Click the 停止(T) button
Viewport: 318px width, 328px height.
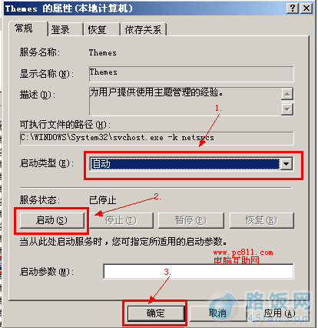[x=121, y=220]
